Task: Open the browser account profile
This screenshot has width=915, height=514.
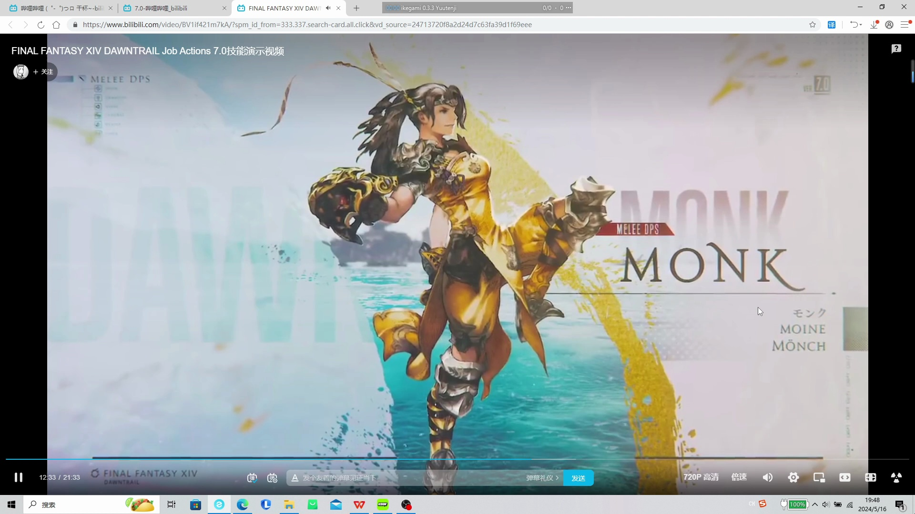Action: [x=889, y=25]
